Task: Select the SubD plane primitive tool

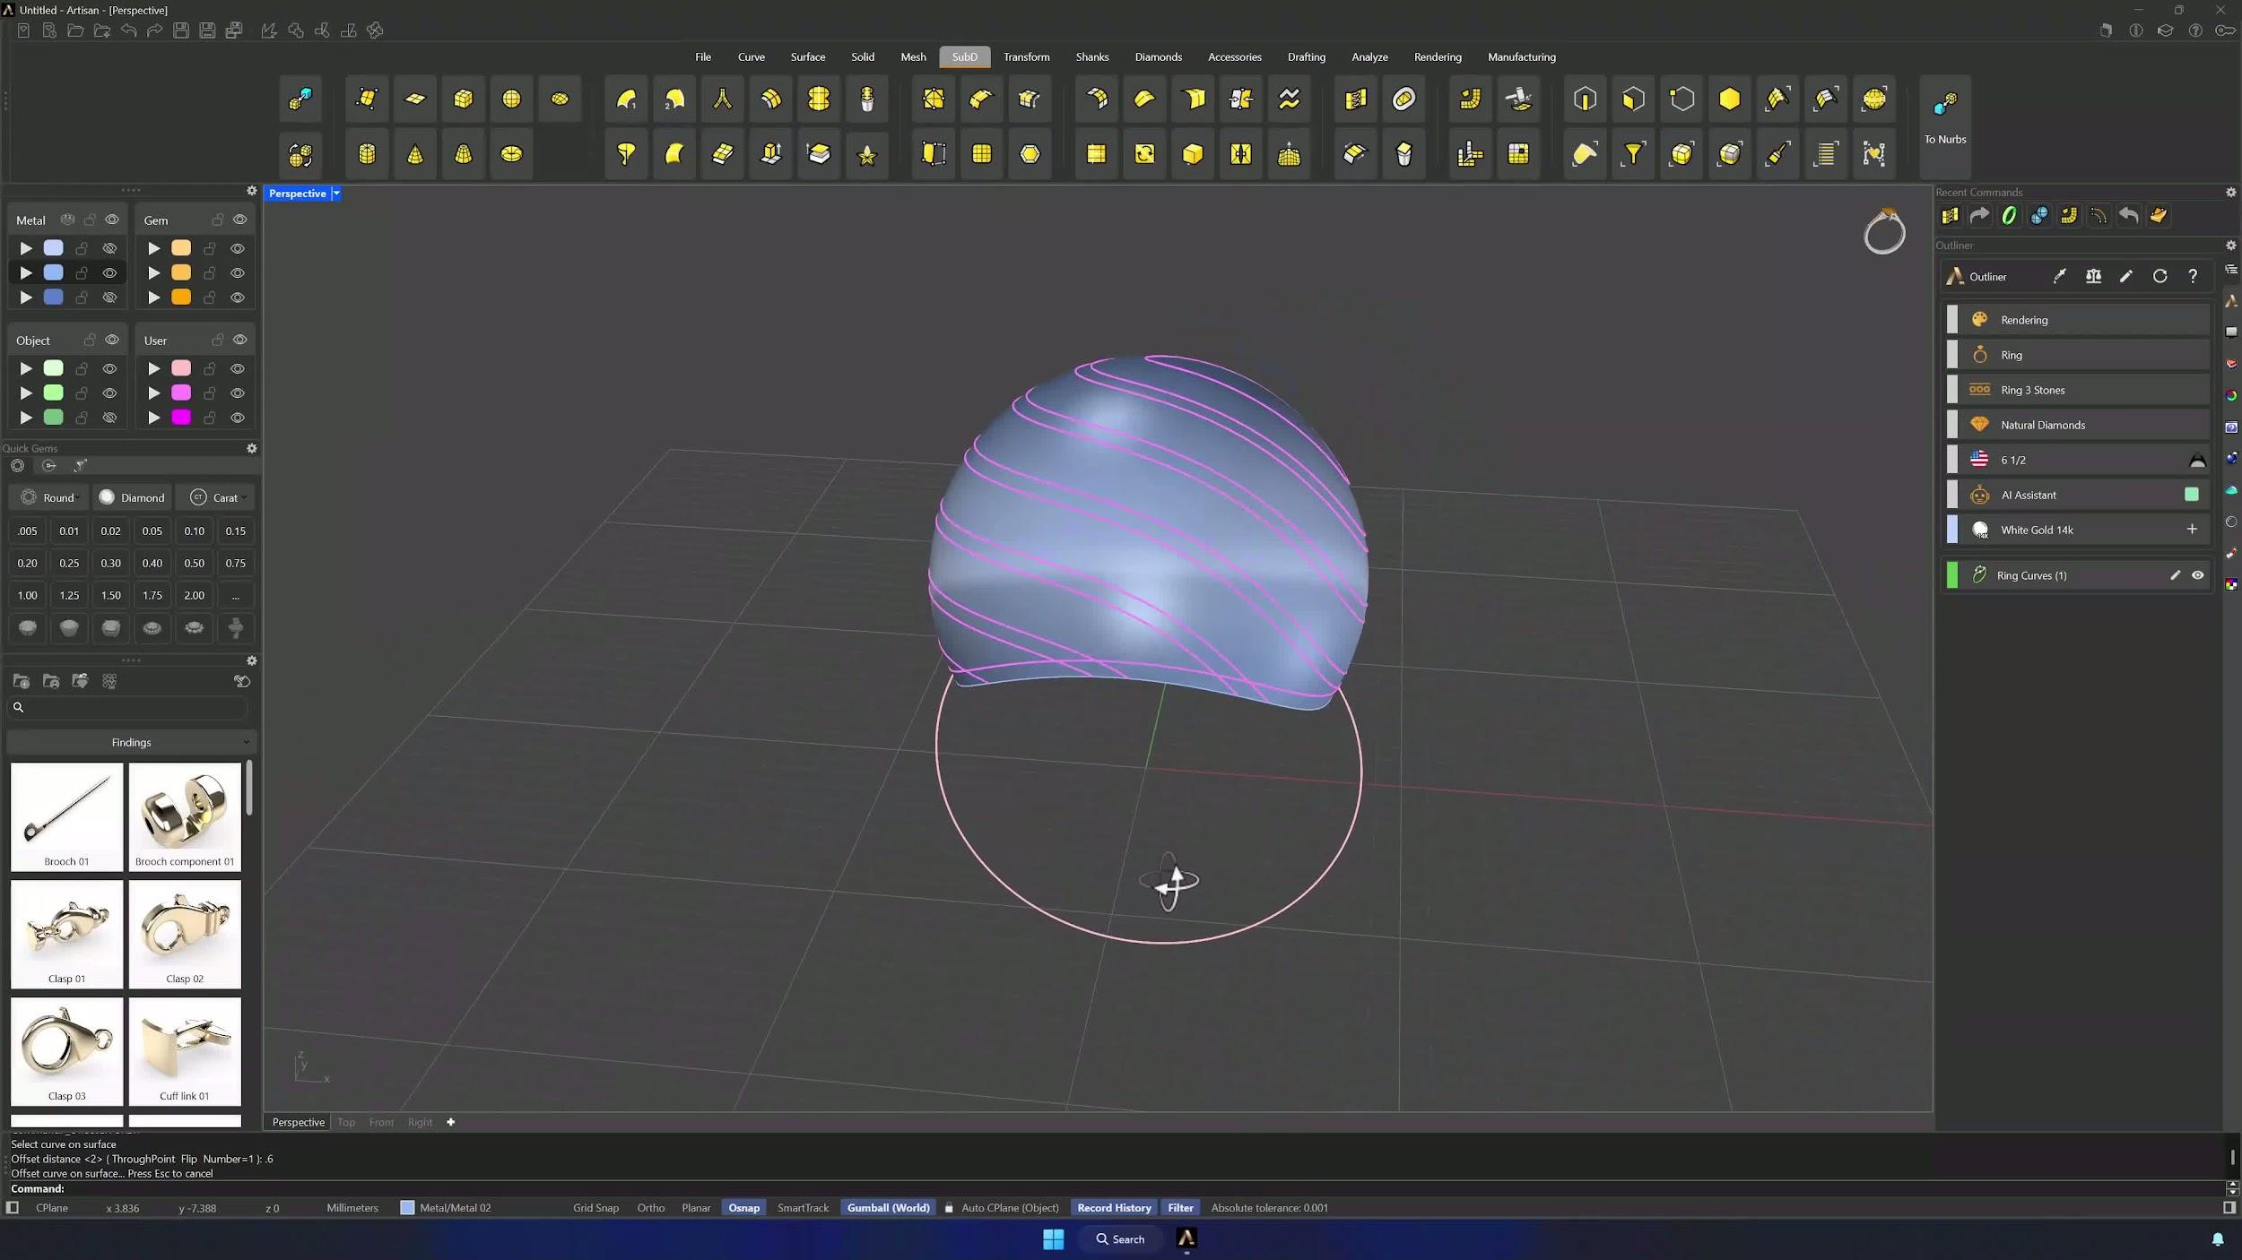Action: click(x=415, y=99)
